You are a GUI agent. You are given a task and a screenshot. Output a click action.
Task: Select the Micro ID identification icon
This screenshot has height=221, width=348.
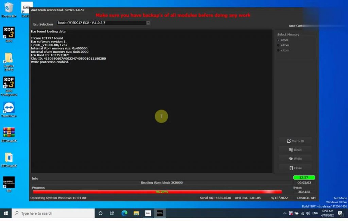click(295, 141)
